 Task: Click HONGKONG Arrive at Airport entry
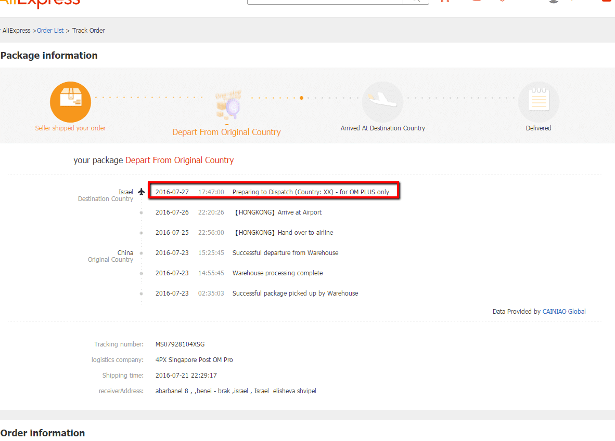point(238,212)
